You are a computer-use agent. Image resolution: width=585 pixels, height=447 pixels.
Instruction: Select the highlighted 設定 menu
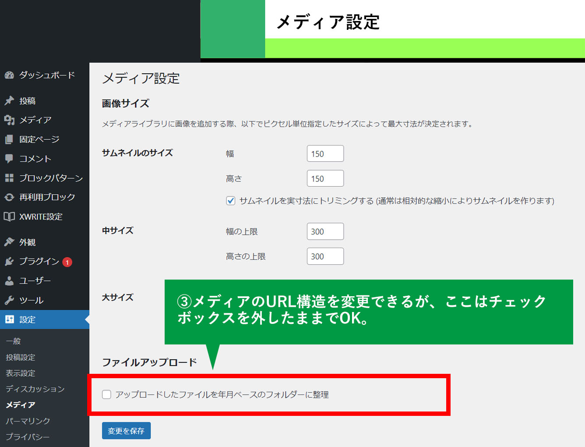[45, 319]
